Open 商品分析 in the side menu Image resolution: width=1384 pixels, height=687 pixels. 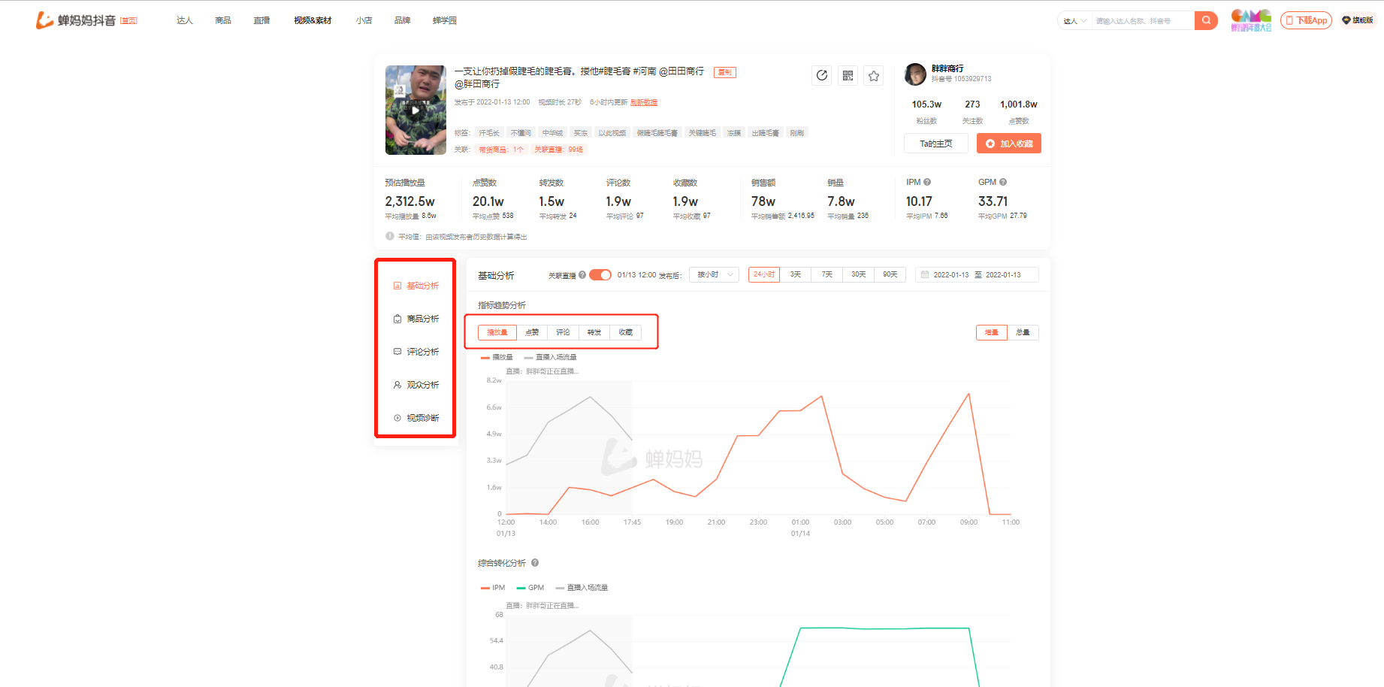pyautogui.click(x=416, y=319)
